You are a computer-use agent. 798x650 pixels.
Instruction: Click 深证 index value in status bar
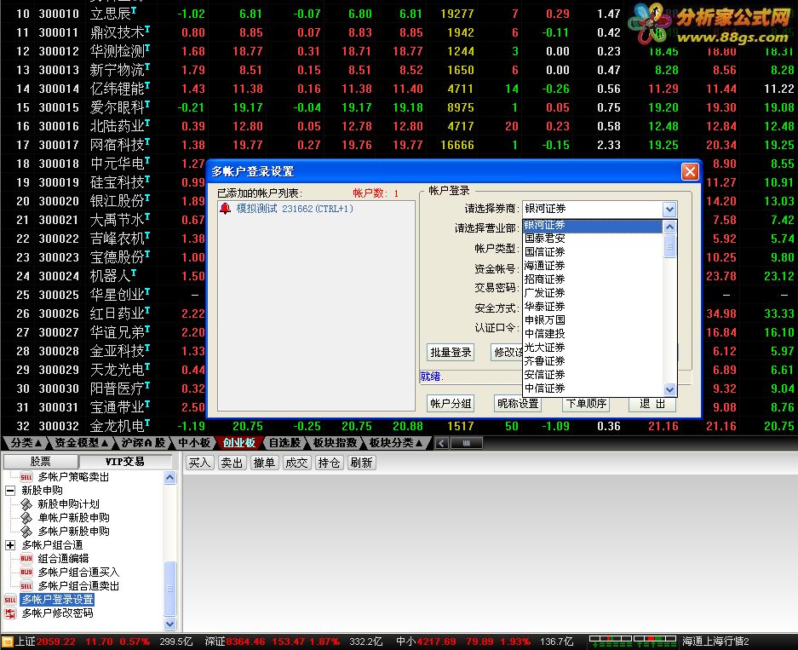pyautogui.click(x=244, y=641)
